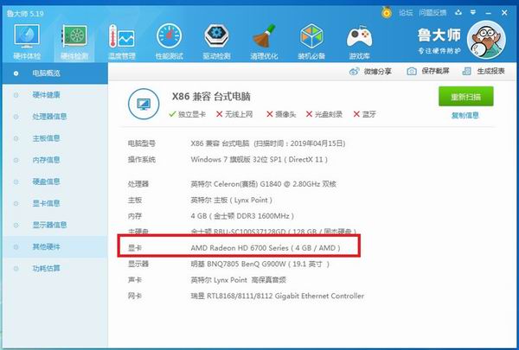The image size is (519, 350).
Task: Click the Lynx Point 高保真音频 sound card value
Action: [239, 280]
